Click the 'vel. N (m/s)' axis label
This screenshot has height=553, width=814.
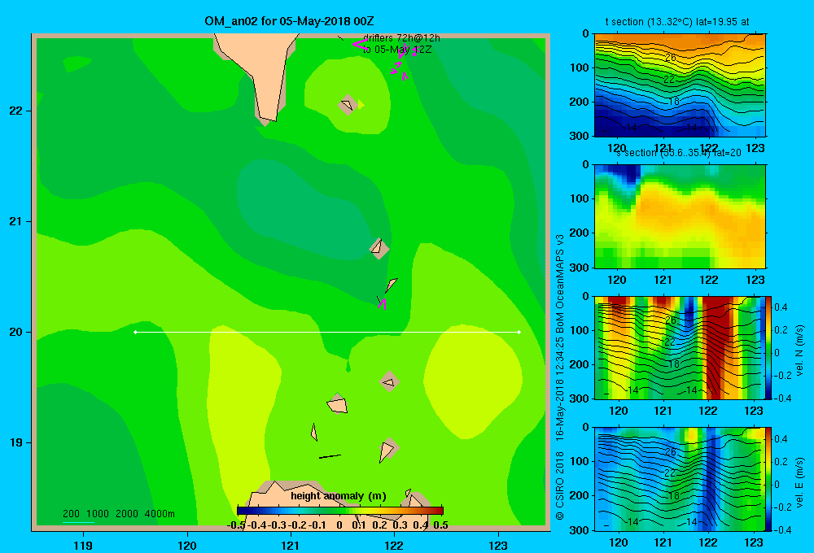pyautogui.click(x=799, y=351)
